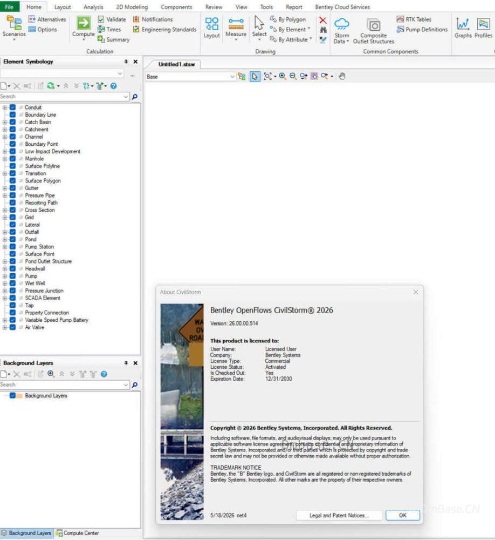
Task: Open the Storm Data dropdown
Action: tap(341, 31)
